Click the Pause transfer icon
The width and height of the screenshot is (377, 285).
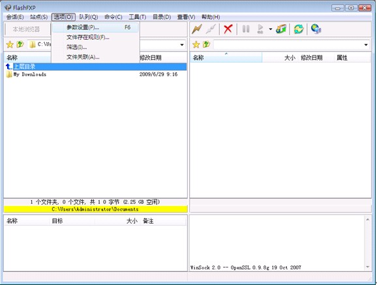click(246, 29)
